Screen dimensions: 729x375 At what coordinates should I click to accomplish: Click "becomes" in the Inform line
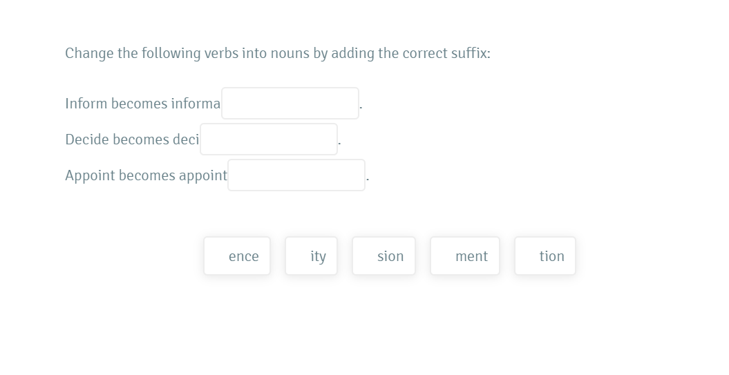[x=140, y=104]
